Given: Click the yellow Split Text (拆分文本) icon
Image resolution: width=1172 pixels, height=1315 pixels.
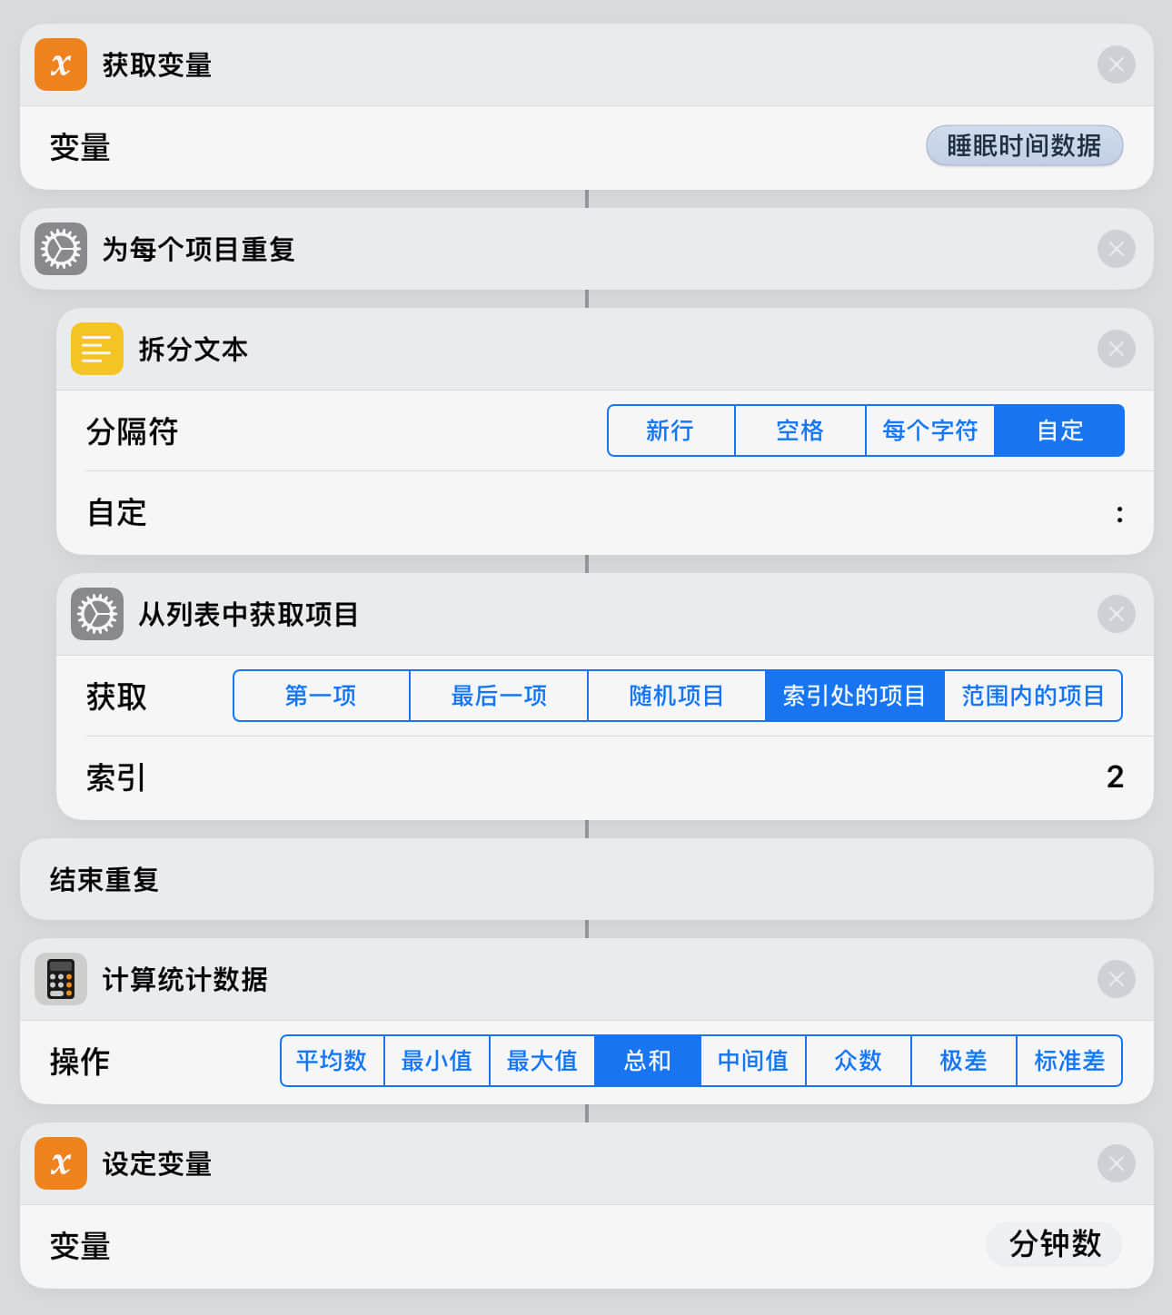Looking at the screenshot, I should pyautogui.click(x=97, y=349).
